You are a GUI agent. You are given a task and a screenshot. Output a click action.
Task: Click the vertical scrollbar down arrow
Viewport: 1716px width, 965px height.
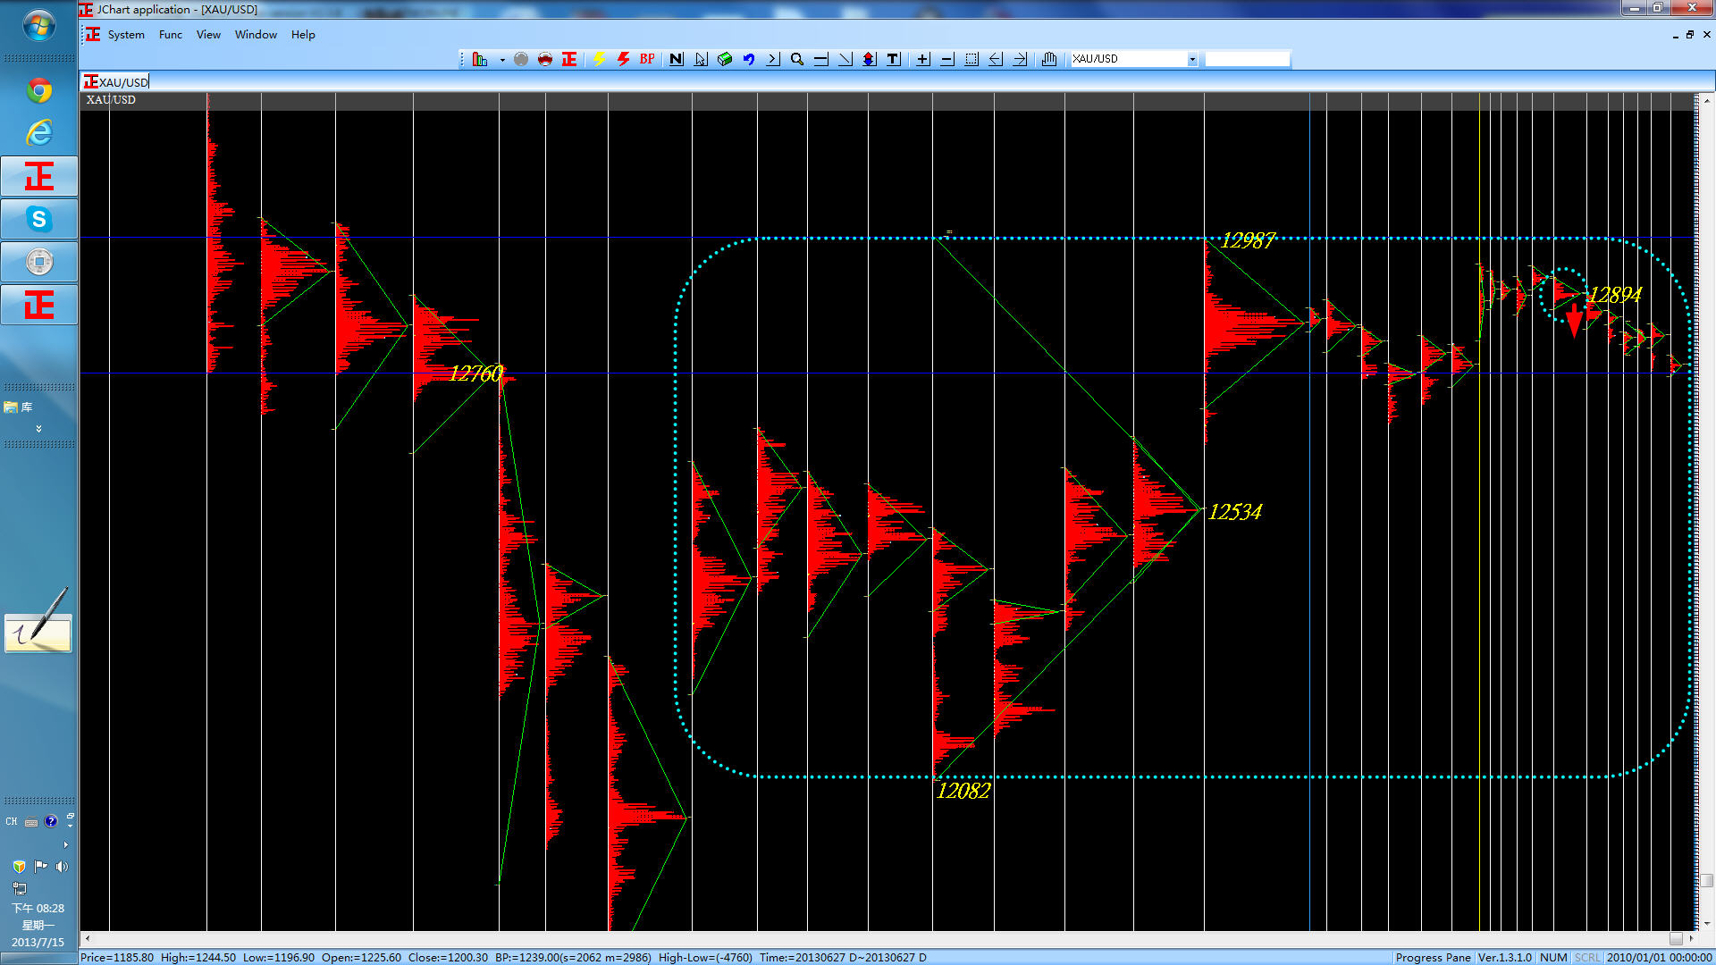(x=1706, y=924)
